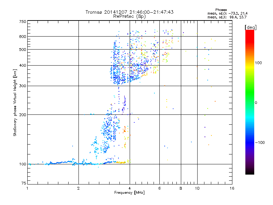The image size is (273, 205).
Task: Click the plot title 'Tromsø 20141207 21:46:00-21:47:43'
Action: 129,12
